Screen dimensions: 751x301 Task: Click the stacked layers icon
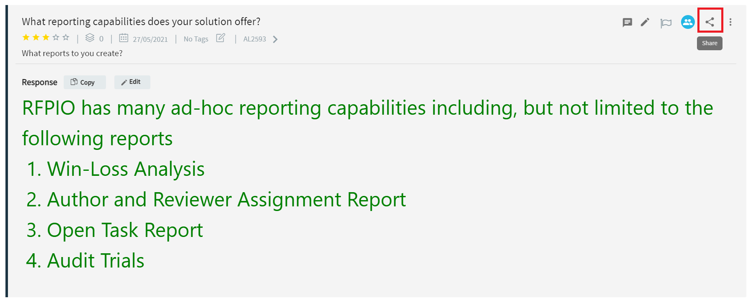[90, 38]
